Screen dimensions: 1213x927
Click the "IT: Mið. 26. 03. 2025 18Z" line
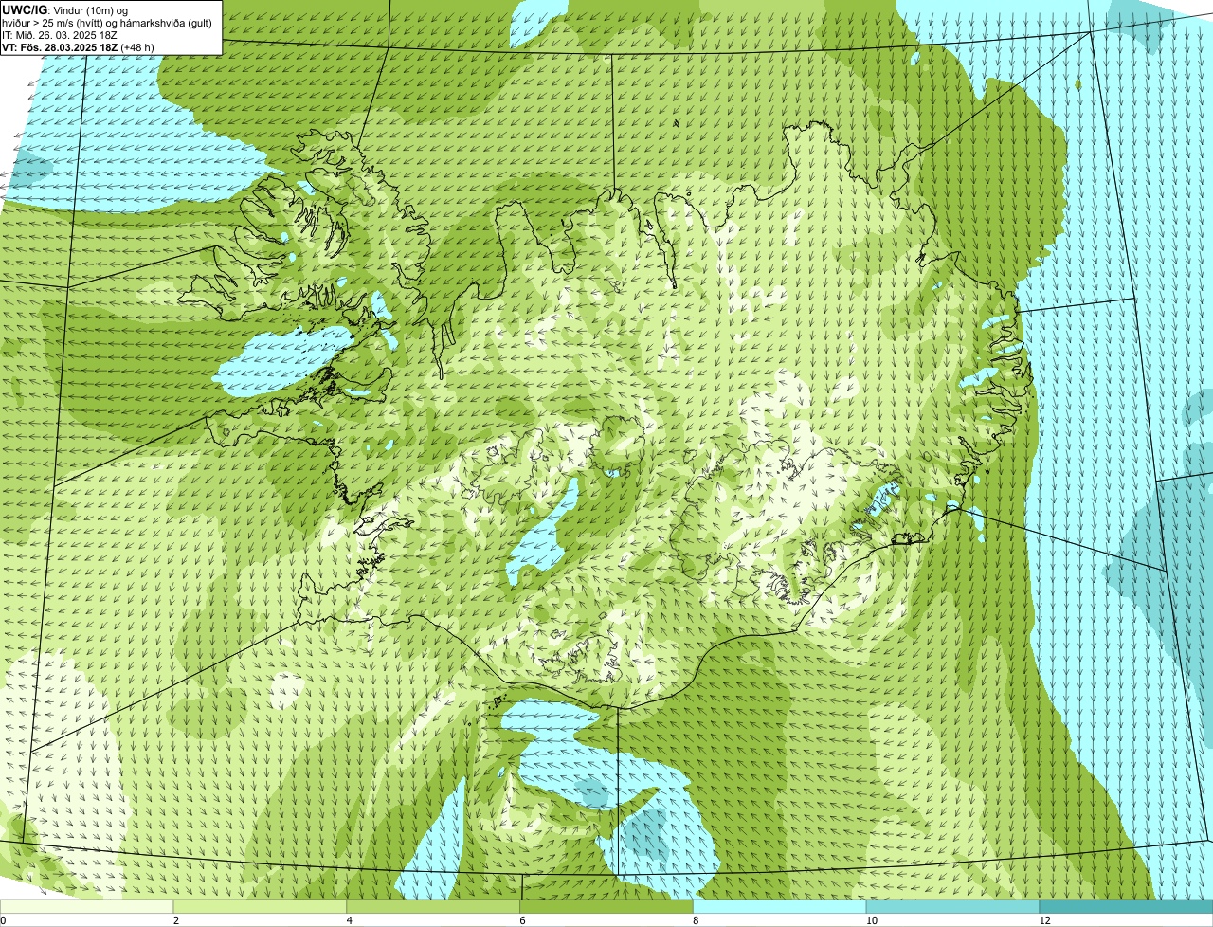[x=60, y=34]
